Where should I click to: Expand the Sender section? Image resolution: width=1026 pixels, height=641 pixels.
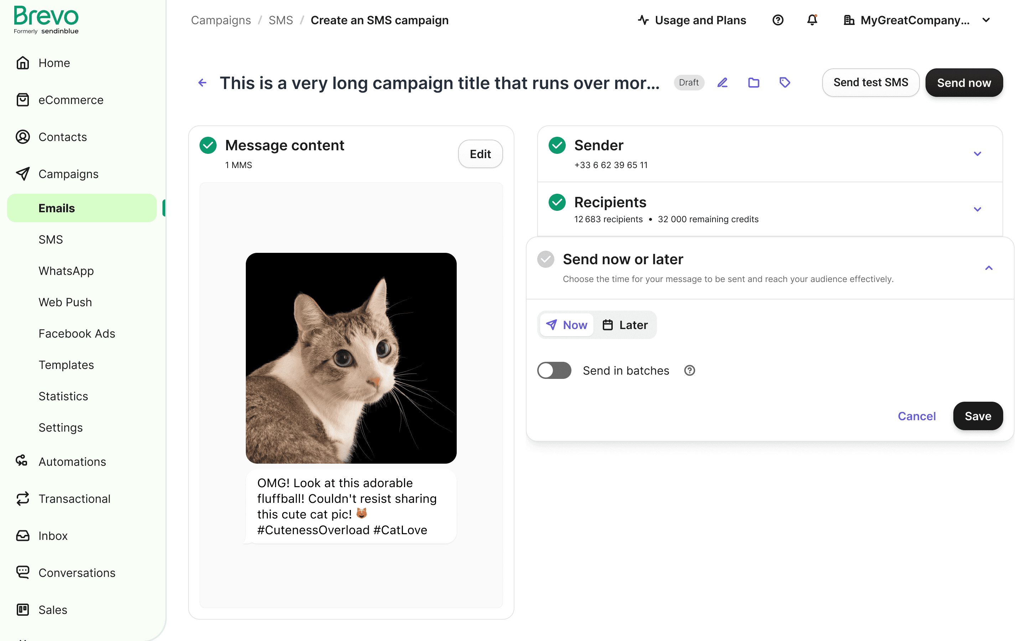[977, 153]
